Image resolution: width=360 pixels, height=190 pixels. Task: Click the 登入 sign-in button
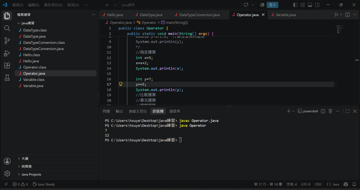pyautogui.click(x=272, y=5)
